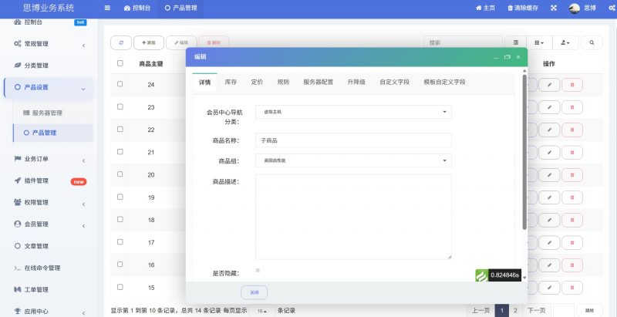Click the refresh icon in the table toolbar
The image size is (617, 317).
click(121, 42)
